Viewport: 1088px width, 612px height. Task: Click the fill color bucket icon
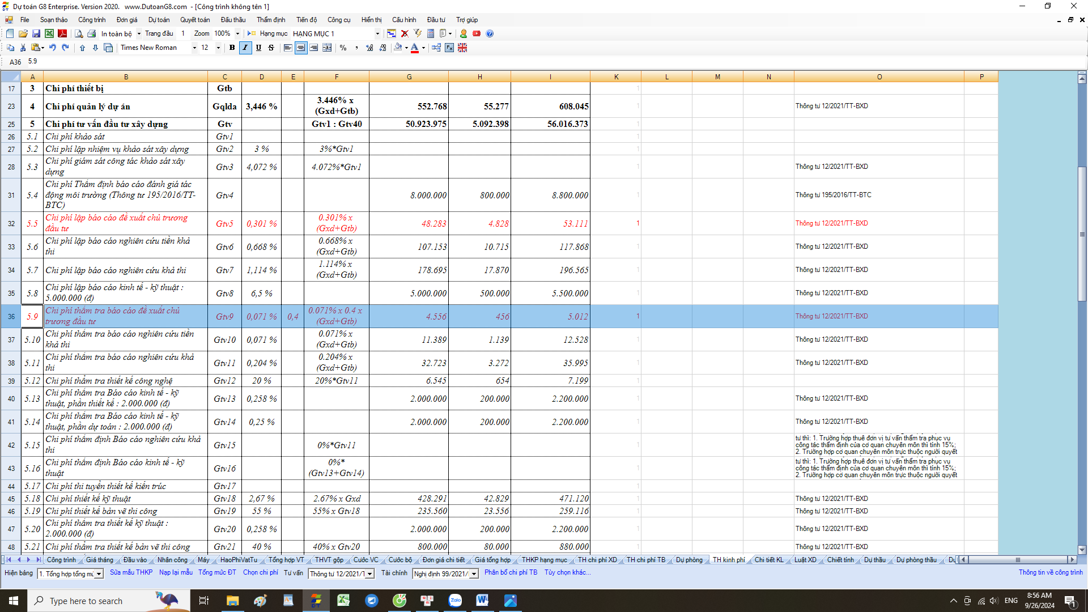[x=398, y=48]
